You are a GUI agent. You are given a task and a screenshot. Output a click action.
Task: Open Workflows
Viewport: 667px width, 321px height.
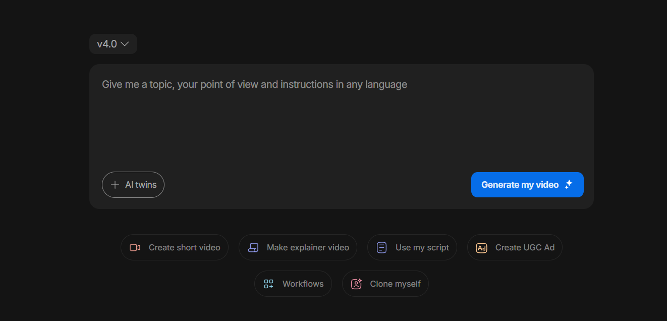click(x=293, y=284)
